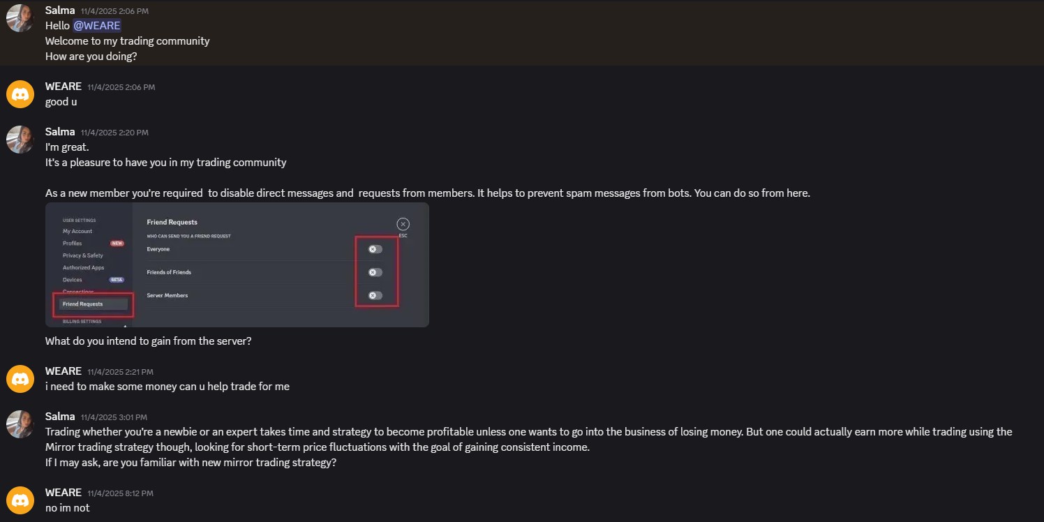Toggle the Everyone friend request switch
This screenshot has height=522, width=1044.
(x=374, y=248)
